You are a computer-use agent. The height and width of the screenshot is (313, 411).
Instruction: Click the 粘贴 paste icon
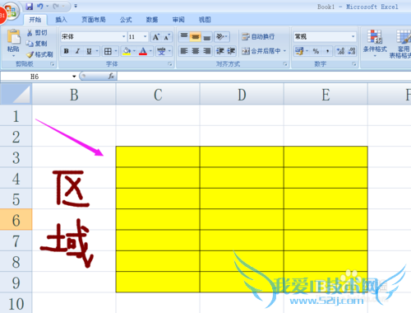point(13,36)
